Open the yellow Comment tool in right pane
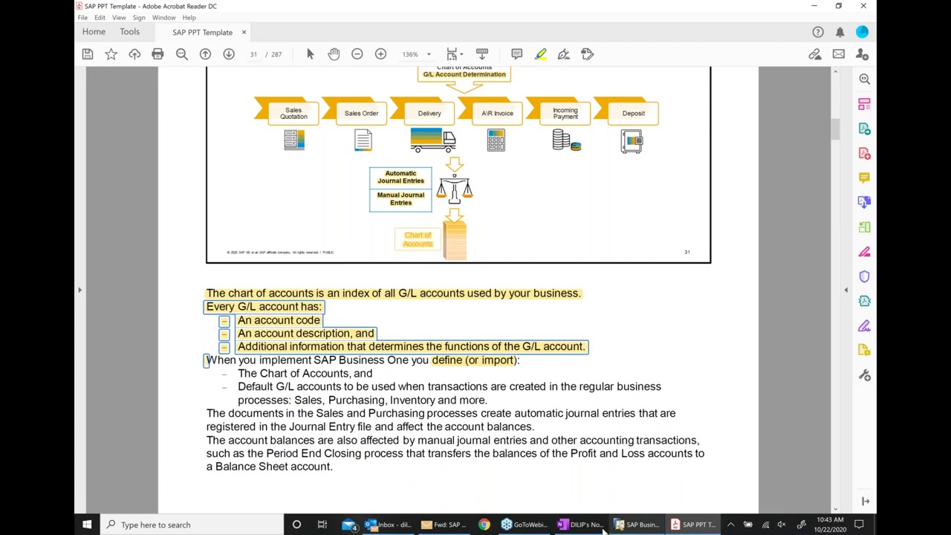This screenshot has width=951, height=535. click(864, 178)
